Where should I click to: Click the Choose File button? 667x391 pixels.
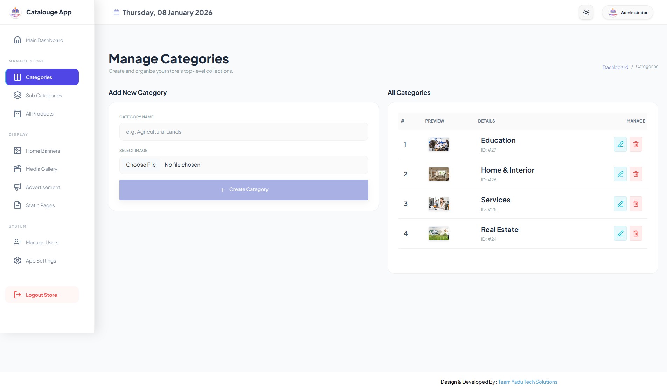tap(141, 165)
